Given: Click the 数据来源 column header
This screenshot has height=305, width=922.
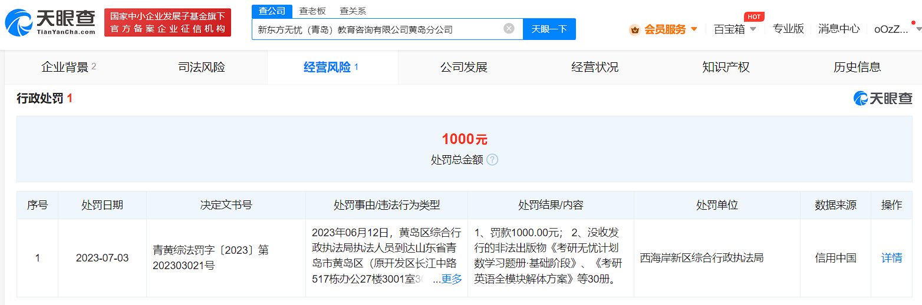Looking at the screenshot, I should click(835, 205).
